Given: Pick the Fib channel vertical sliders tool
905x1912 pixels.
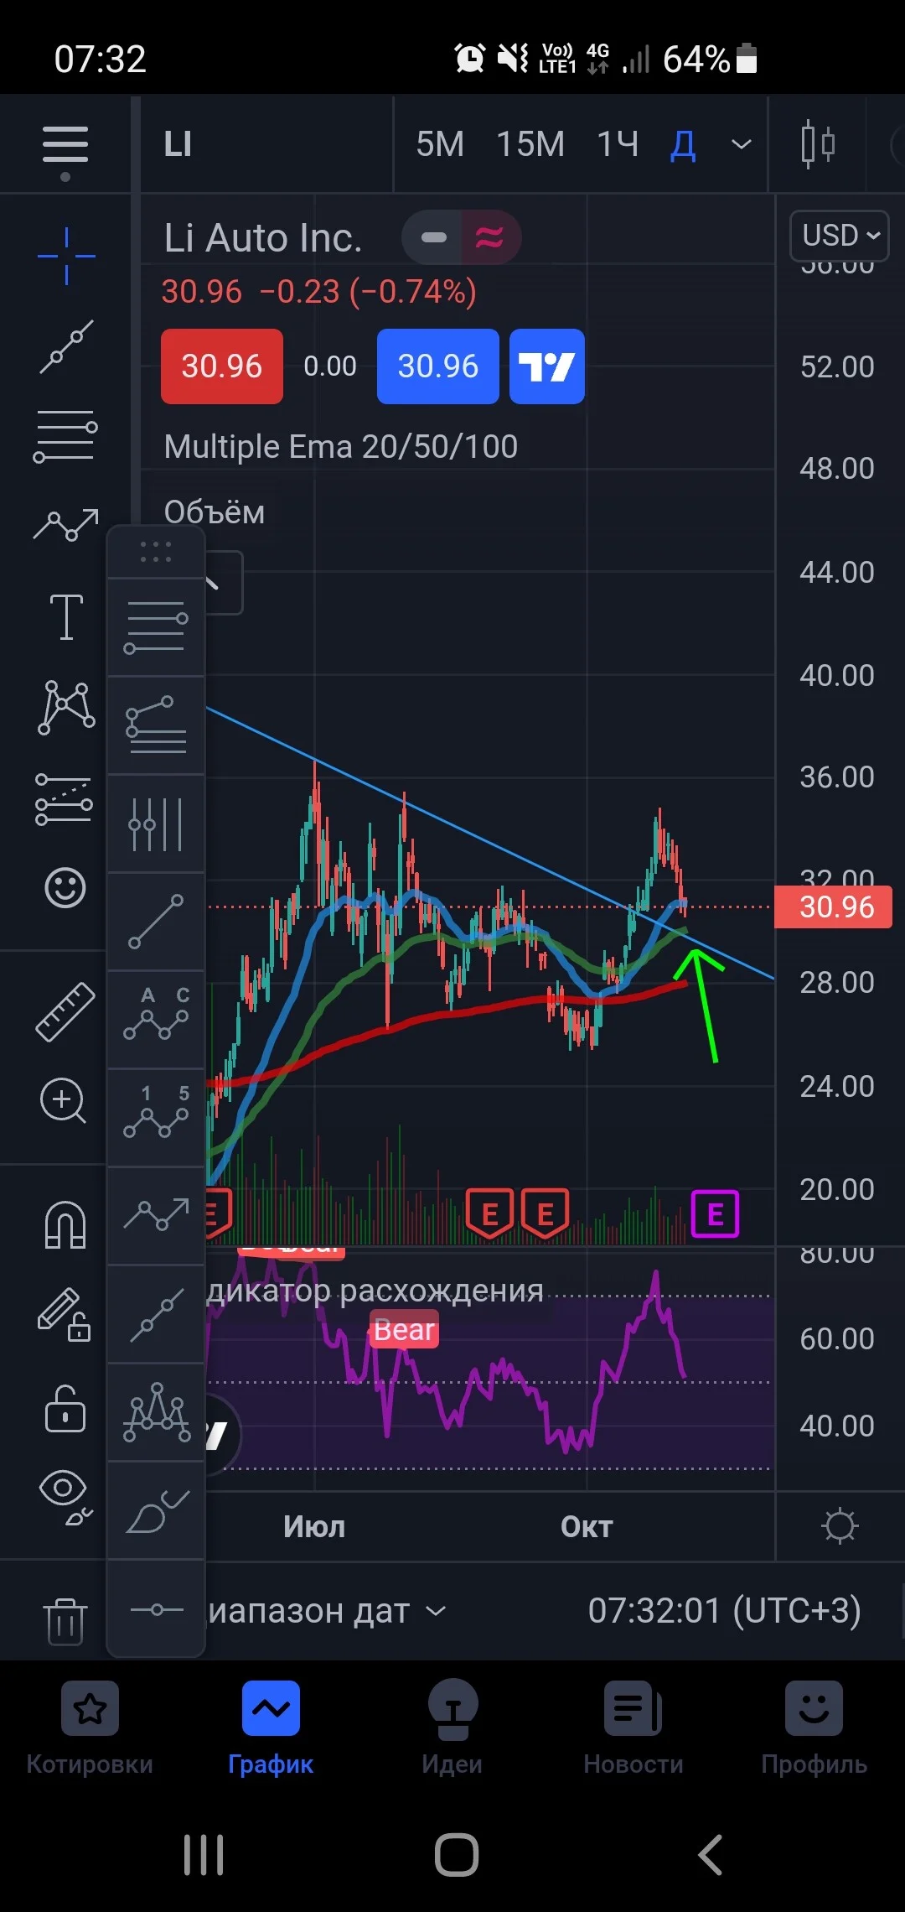Looking at the screenshot, I should pyautogui.click(x=156, y=824).
